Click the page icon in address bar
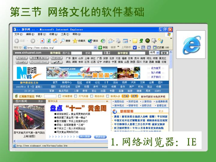The image size is (216, 162). [25, 48]
